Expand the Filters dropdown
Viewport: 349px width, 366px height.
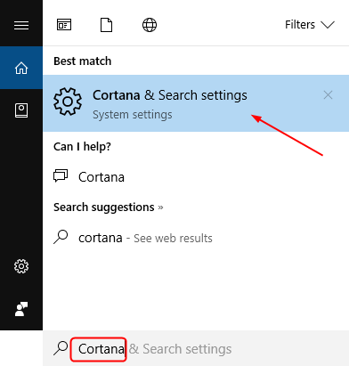(310, 25)
